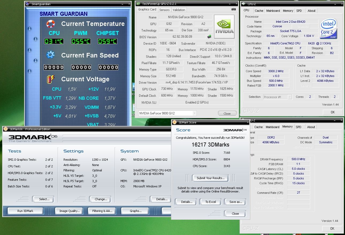The width and height of the screenshot is (345, 235).
Task: Open the Processor #1 selection dropdown
Action: point(290,97)
